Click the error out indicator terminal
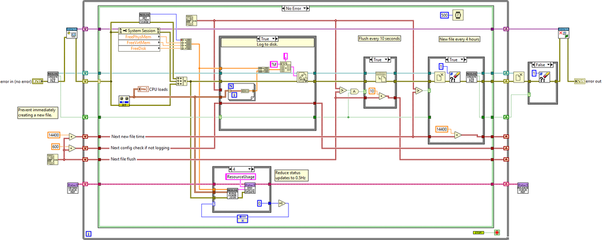 coord(579,81)
